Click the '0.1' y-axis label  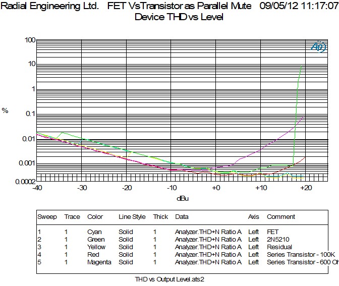30,113
